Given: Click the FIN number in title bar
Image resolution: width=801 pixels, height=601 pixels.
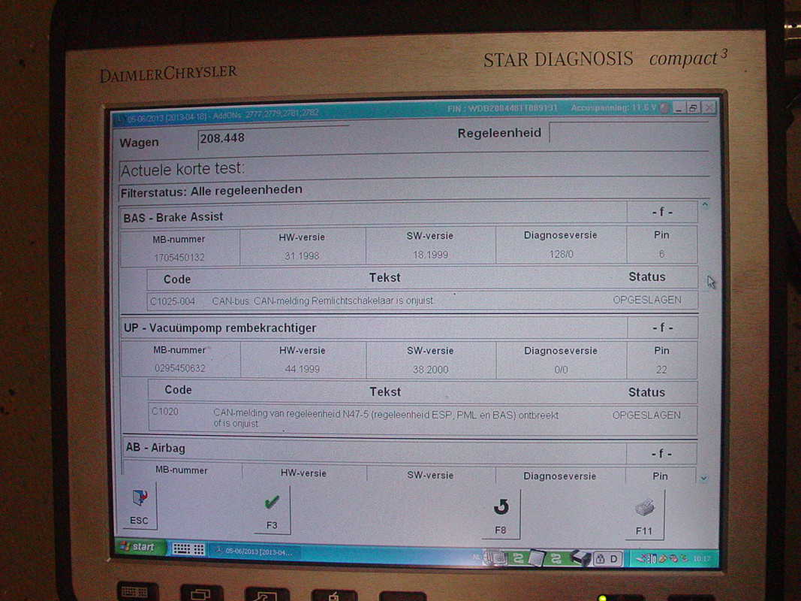Looking at the screenshot, I should coord(502,108).
